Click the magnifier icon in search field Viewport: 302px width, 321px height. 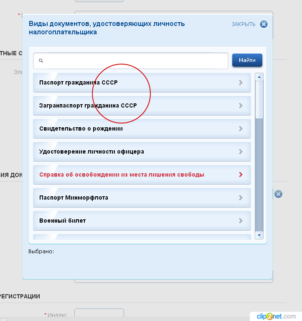point(41,61)
